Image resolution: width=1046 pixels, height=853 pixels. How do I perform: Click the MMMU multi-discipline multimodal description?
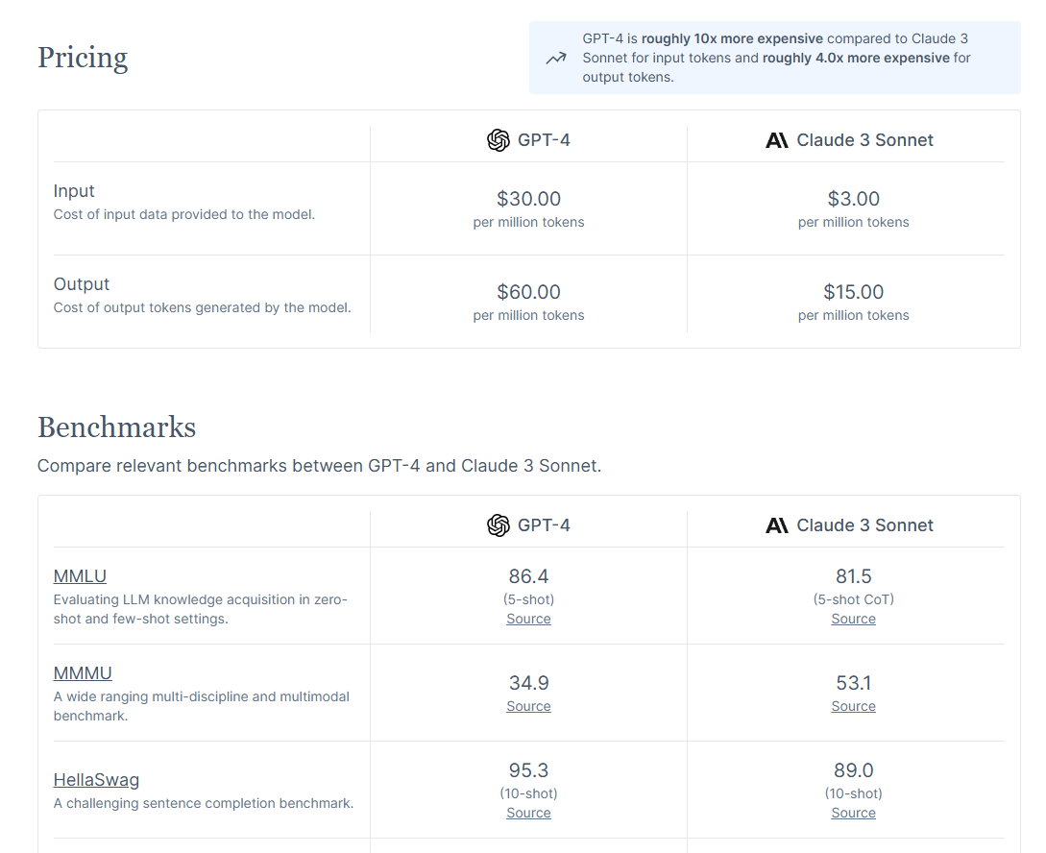point(202,706)
